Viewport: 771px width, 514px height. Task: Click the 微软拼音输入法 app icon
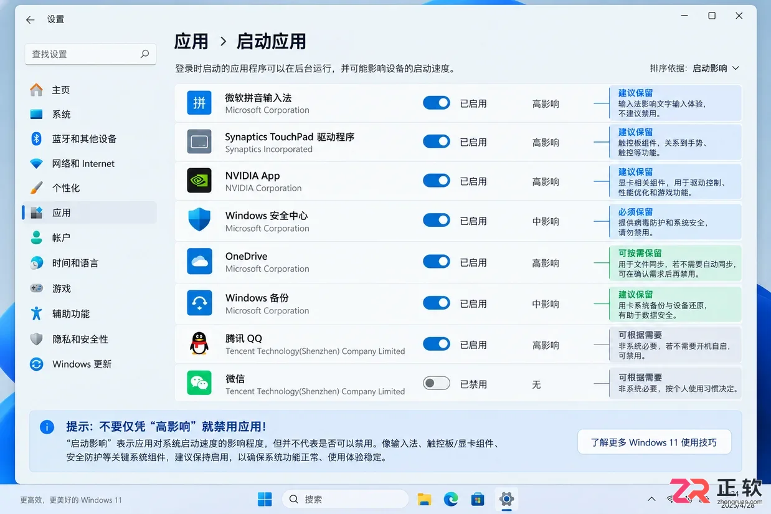[199, 103]
